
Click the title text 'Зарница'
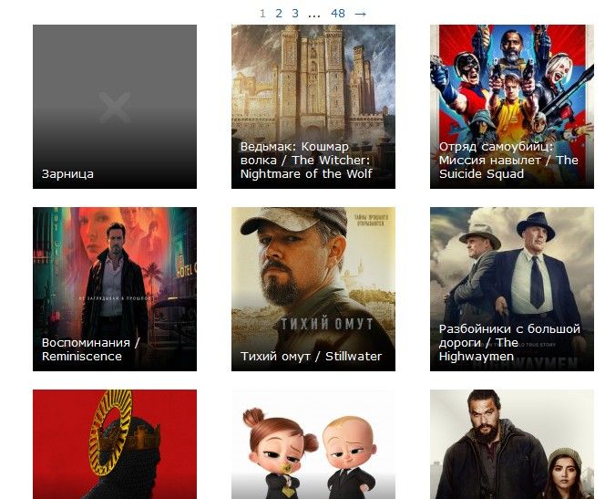tap(67, 174)
